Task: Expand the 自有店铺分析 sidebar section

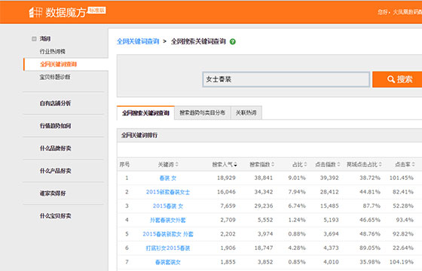Action: click(55, 103)
